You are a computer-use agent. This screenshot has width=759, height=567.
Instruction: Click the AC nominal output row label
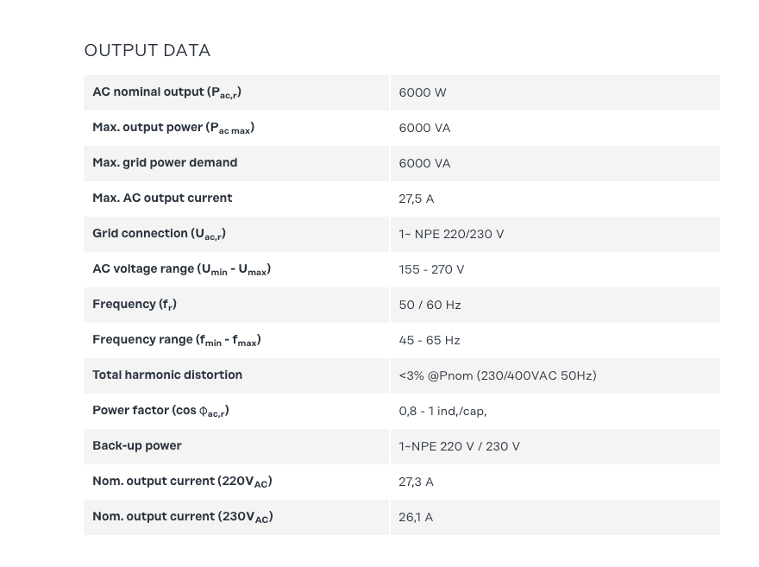[x=166, y=92]
